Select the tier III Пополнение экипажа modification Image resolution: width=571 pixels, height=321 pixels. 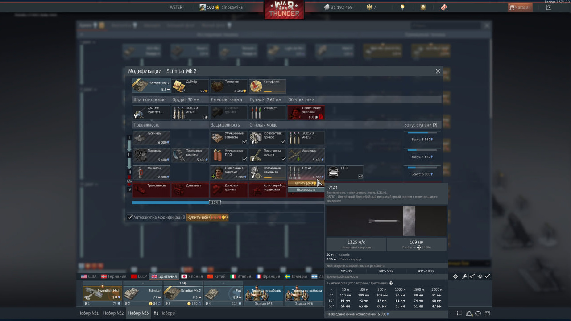(x=229, y=173)
